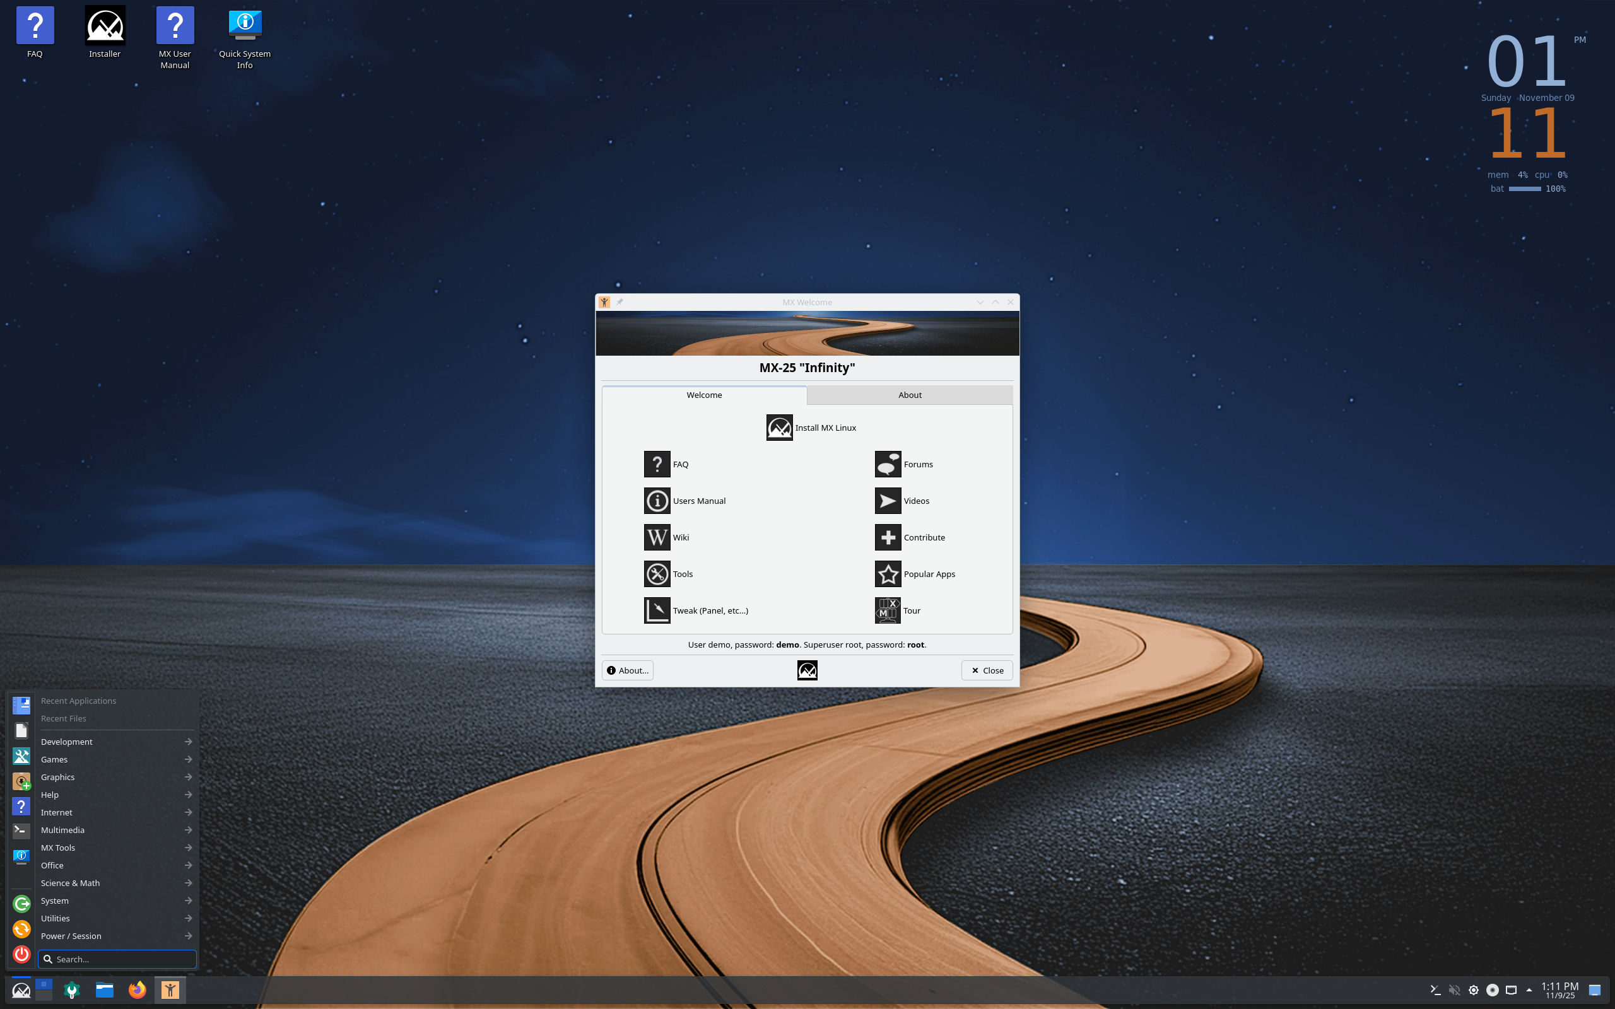Click the workspace pager on the taskbar
The image size is (1615, 1009).
(x=44, y=989)
